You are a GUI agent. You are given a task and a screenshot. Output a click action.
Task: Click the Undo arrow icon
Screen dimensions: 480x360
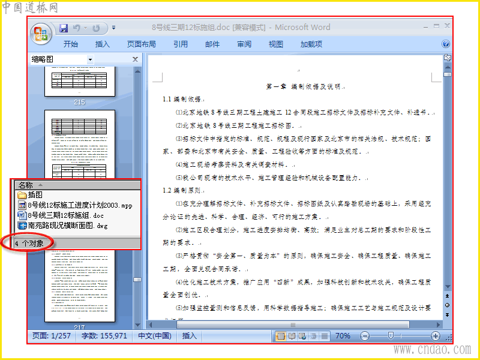(x=77, y=28)
